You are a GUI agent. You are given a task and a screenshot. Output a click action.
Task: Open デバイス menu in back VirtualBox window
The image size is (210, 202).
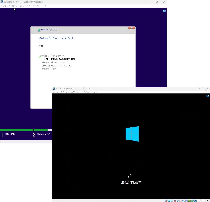point(36,6)
